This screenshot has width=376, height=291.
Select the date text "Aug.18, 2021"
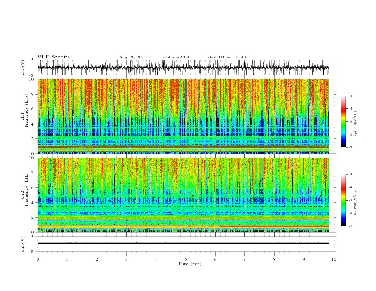tap(132, 57)
